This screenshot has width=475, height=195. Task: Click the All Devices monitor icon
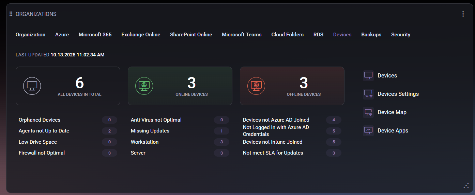click(32, 86)
